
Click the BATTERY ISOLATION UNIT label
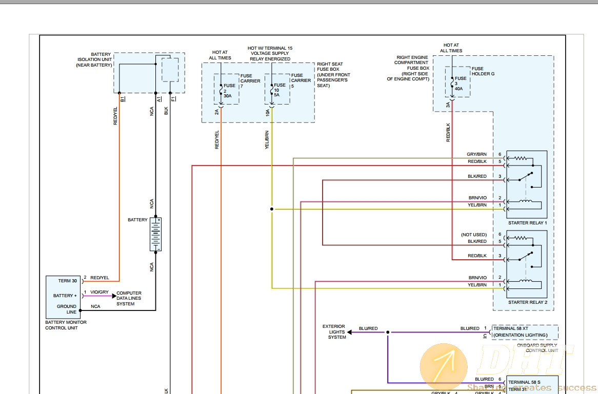pyautogui.click(x=94, y=60)
